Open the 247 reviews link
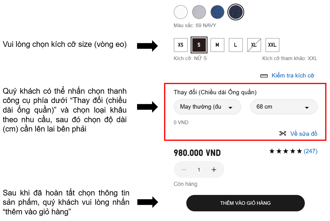The height and width of the screenshot is (221, 330). click(310, 151)
